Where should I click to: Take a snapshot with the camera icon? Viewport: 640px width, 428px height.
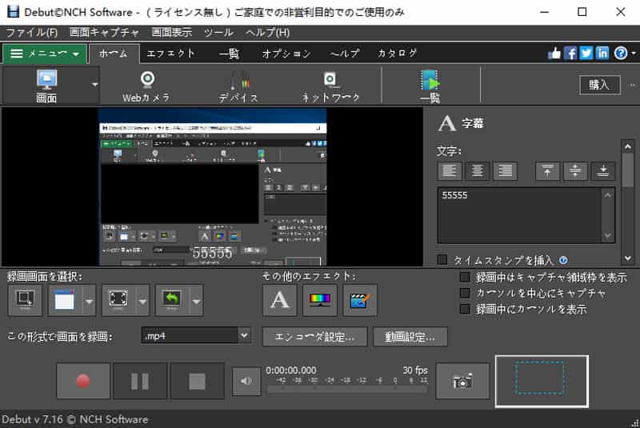[x=462, y=381]
